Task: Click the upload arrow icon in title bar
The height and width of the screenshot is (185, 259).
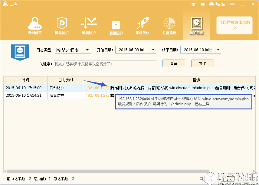Action: [x=193, y=4]
